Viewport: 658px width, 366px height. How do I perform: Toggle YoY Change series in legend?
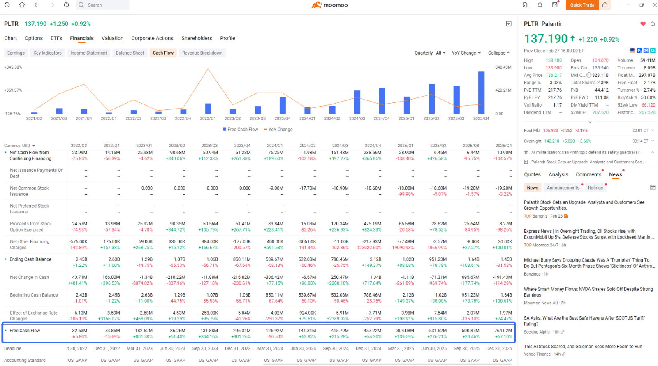(278, 129)
